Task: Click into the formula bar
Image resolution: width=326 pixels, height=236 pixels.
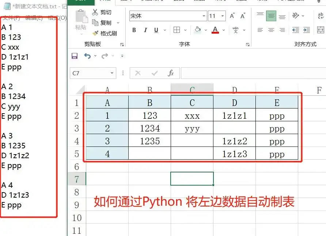Action: (x=253, y=73)
